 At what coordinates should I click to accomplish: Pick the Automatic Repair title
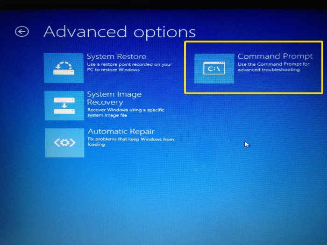pos(121,132)
